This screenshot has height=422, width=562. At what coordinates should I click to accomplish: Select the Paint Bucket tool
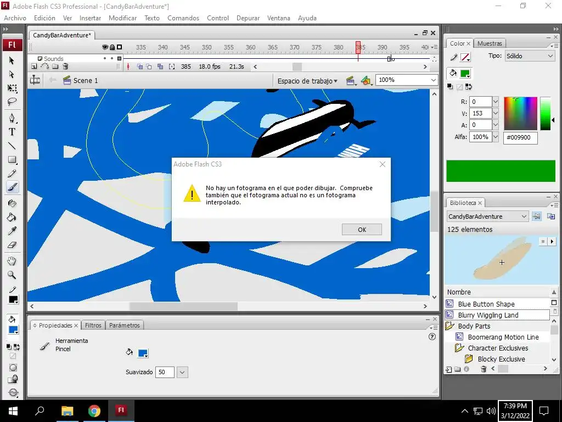(12, 217)
